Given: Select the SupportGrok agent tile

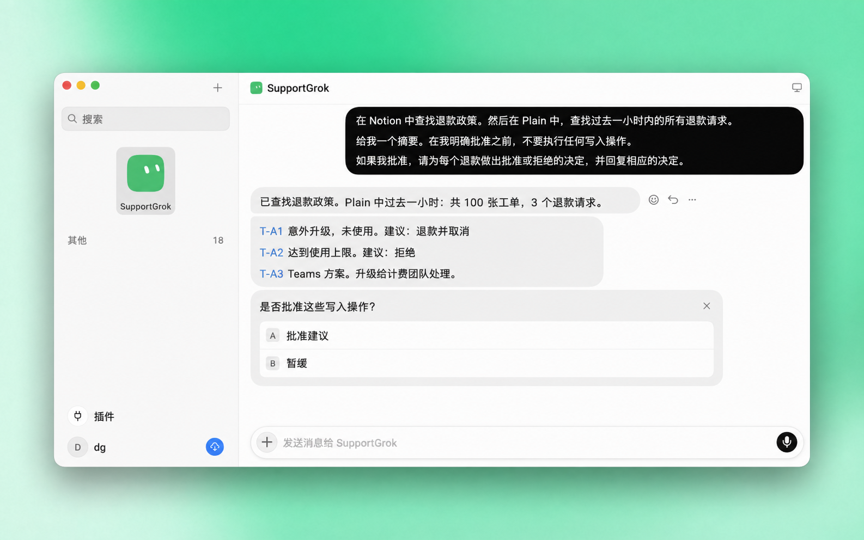Looking at the screenshot, I should [x=145, y=181].
